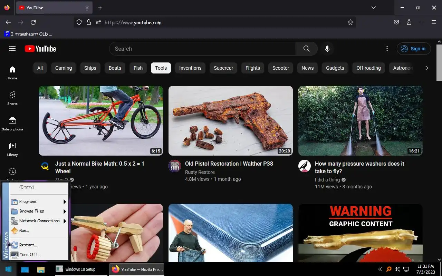Expand Network Connections in start menu
Image resolution: width=442 pixels, height=276 pixels.
click(x=38, y=221)
